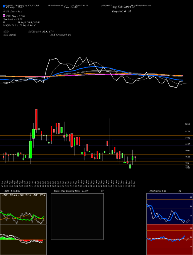Click the 'Stochastics: 11.22' reading
The image size is (193, 255).
(x=12, y=19)
